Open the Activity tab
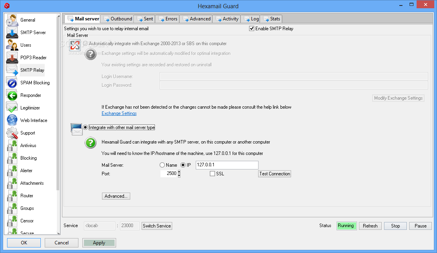This screenshot has height=253, width=437. click(x=227, y=19)
